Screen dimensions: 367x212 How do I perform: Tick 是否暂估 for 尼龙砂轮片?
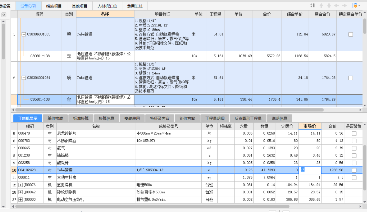354,133
